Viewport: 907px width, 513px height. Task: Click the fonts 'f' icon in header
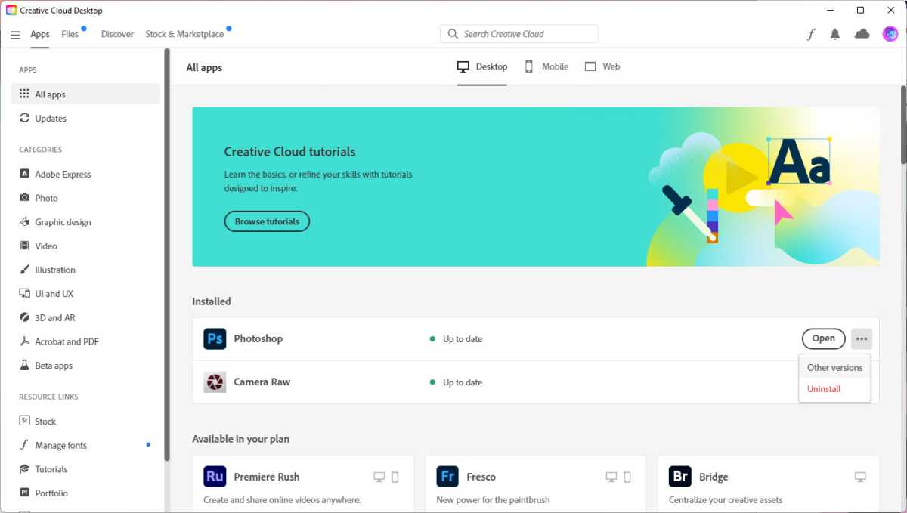(x=811, y=34)
